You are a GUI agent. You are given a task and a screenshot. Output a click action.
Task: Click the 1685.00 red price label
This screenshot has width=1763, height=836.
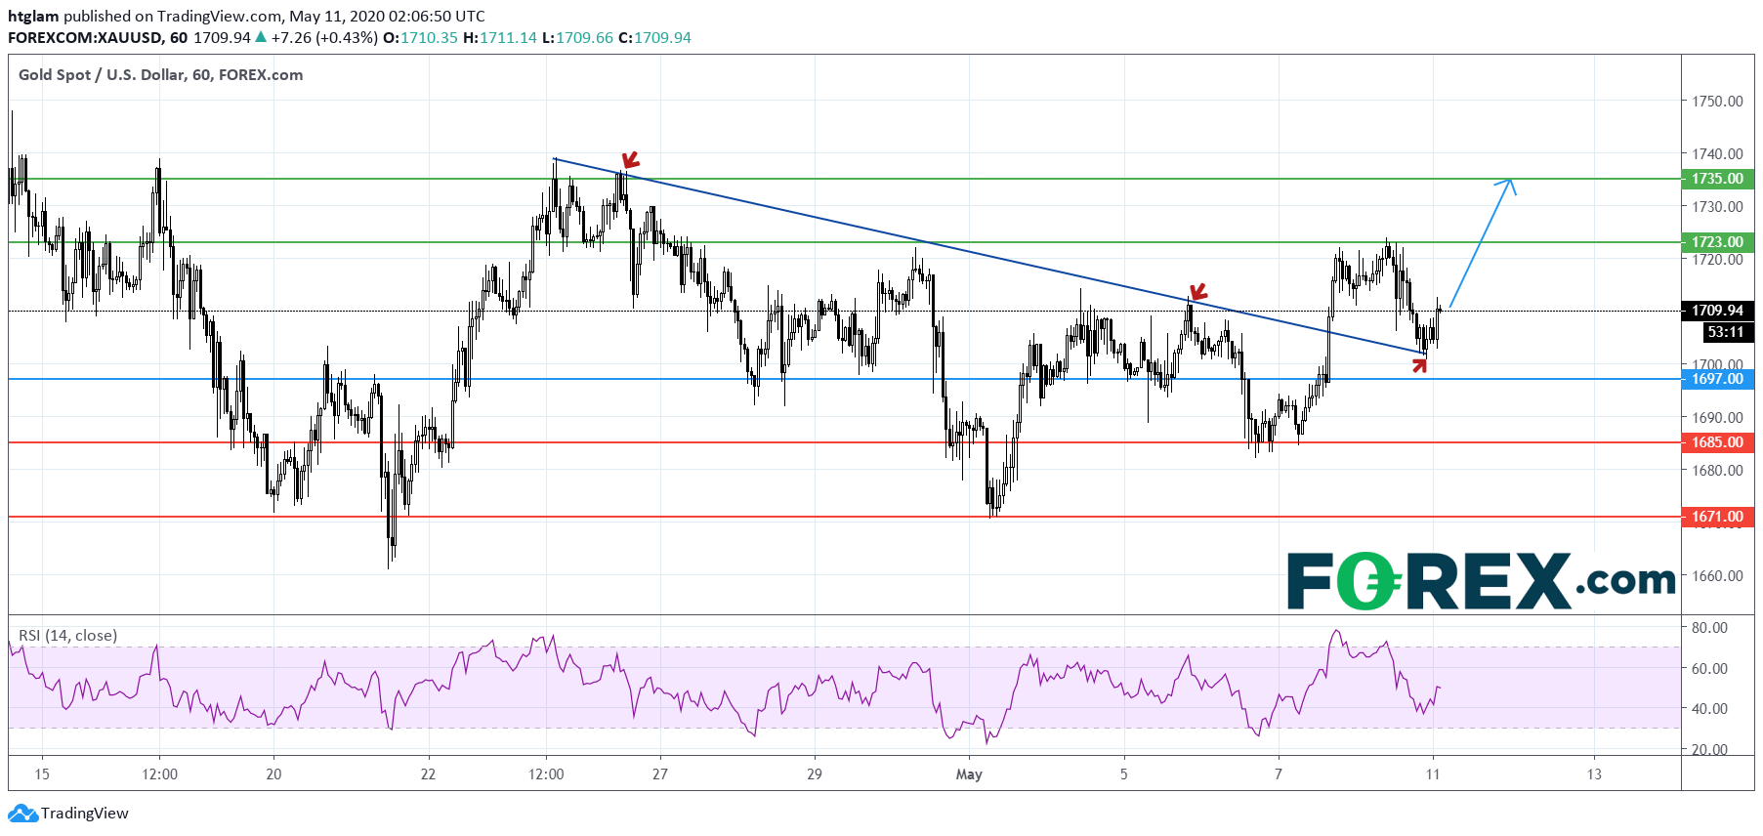[x=1717, y=442]
